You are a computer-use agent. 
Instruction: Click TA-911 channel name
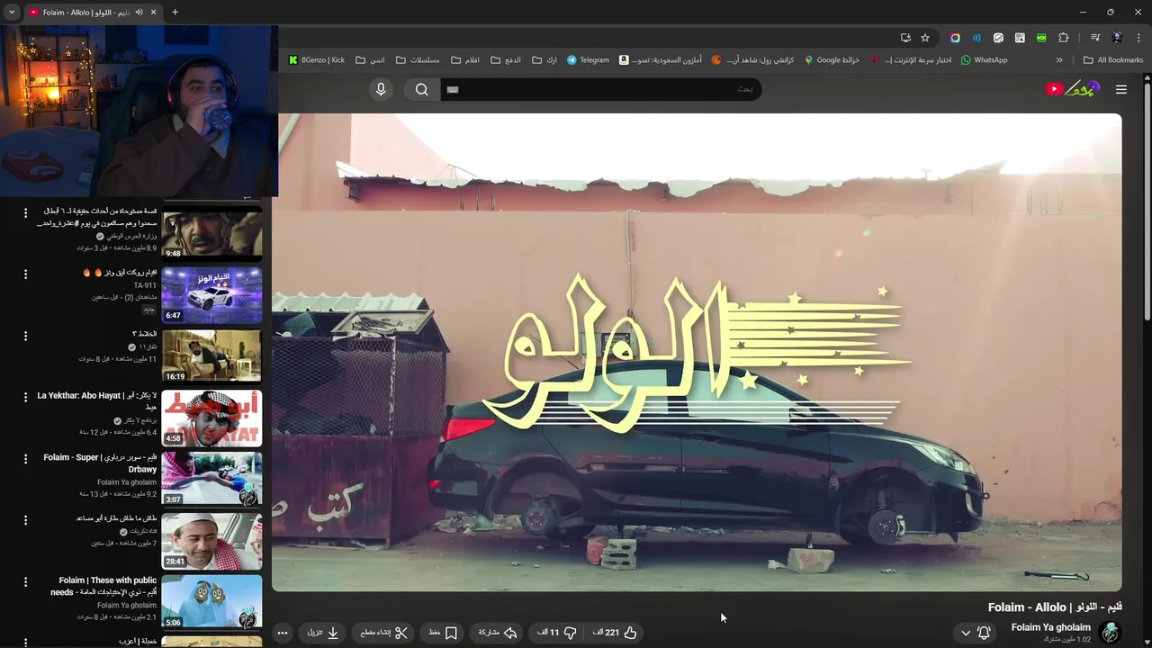145,285
